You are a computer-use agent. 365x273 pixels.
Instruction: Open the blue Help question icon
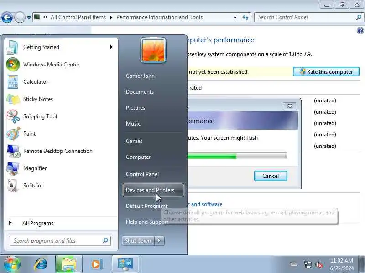point(360,30)
